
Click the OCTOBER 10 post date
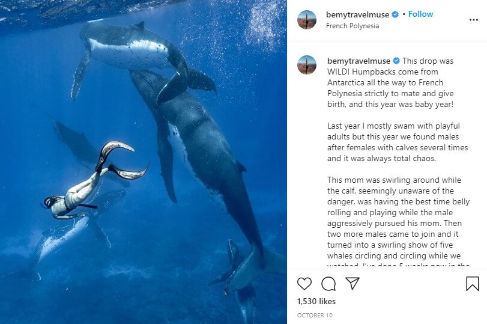[x=315, y=315]
